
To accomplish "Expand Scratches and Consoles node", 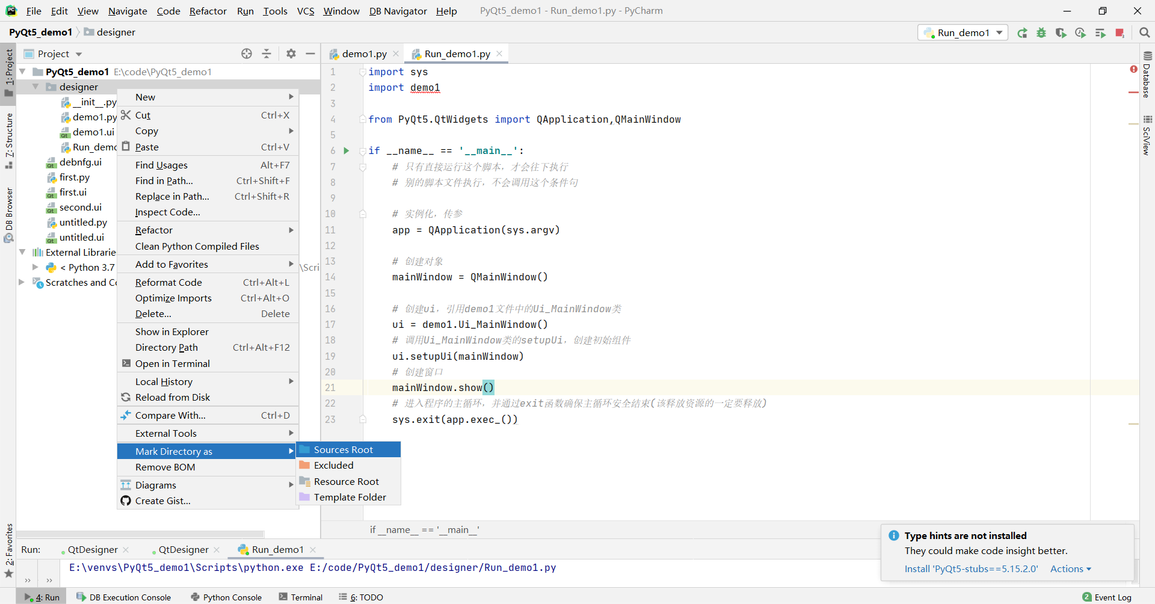I will (x=22, y=282).
